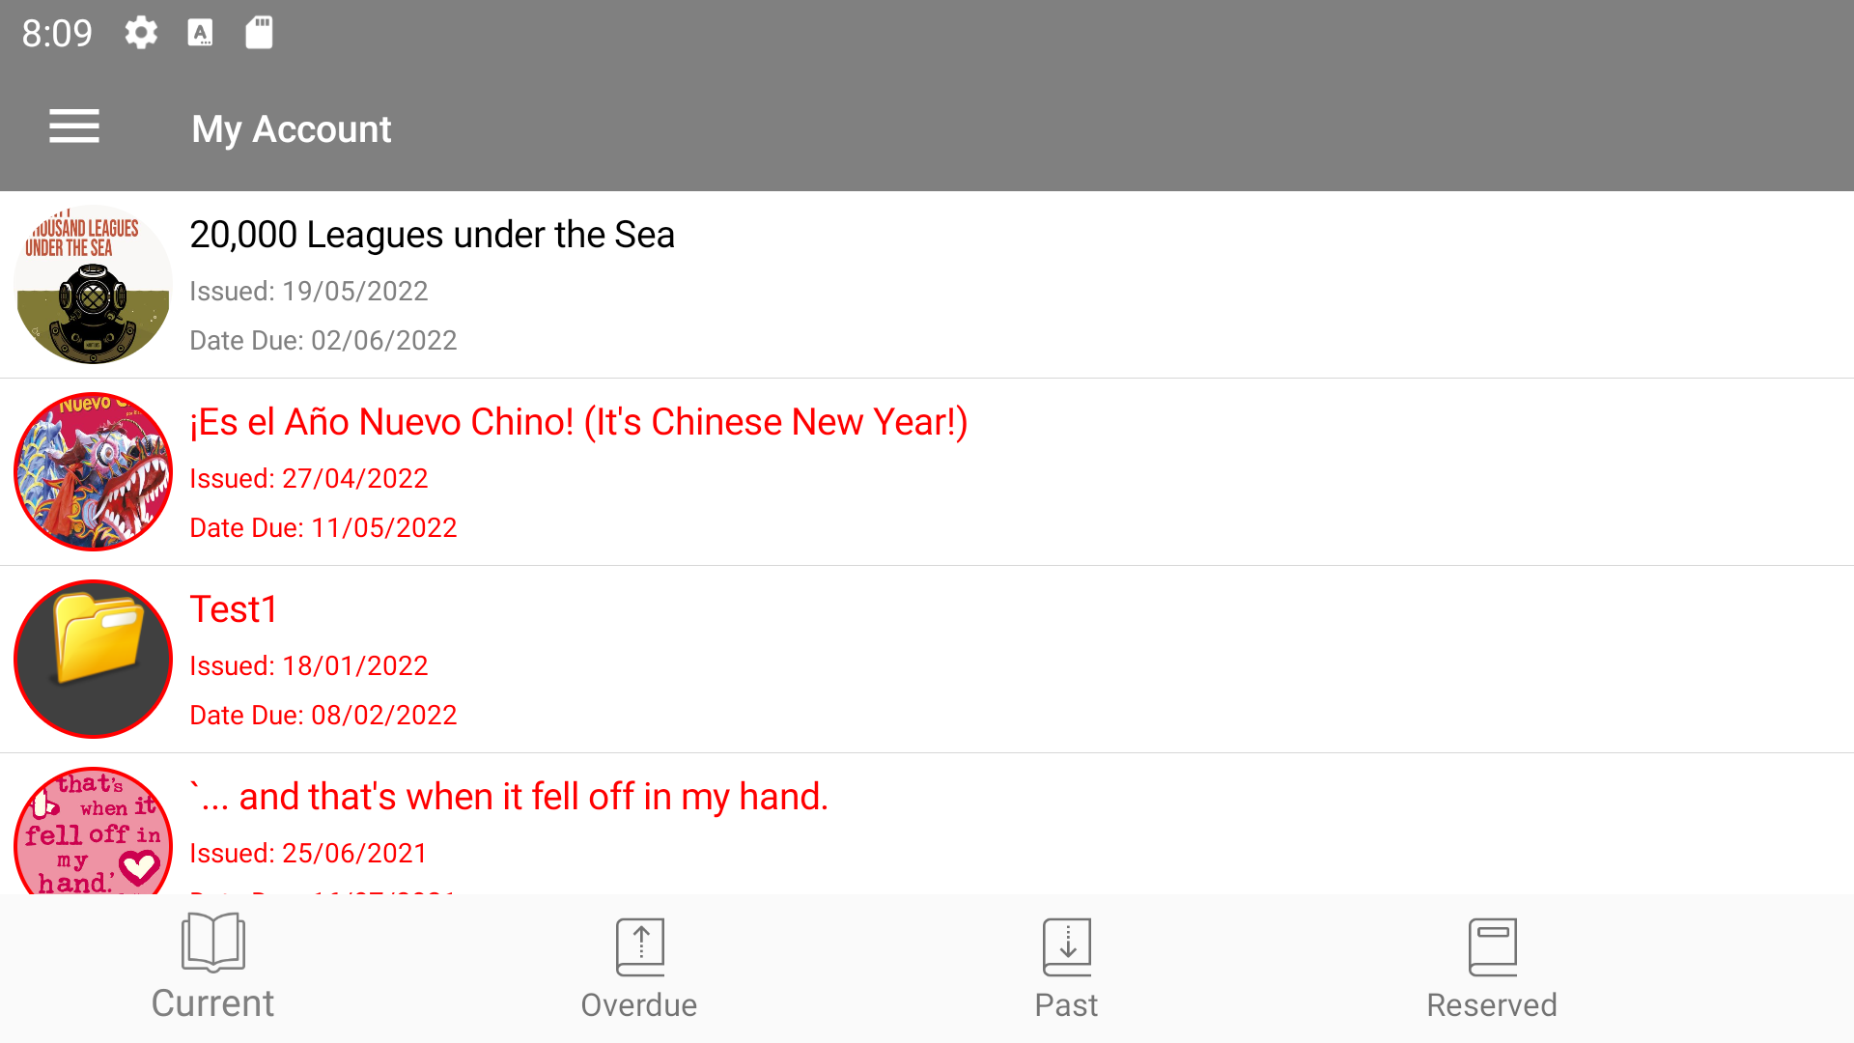Click the Test1 yellow folder thumbnail
1854x1043 pixels.
[93, 660]
